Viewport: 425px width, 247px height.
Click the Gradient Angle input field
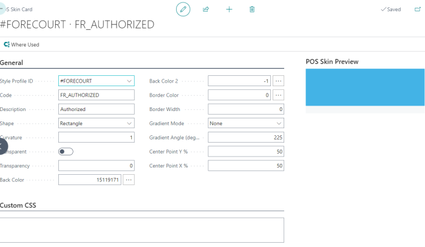pyautogui.click(x=246, y=137)
